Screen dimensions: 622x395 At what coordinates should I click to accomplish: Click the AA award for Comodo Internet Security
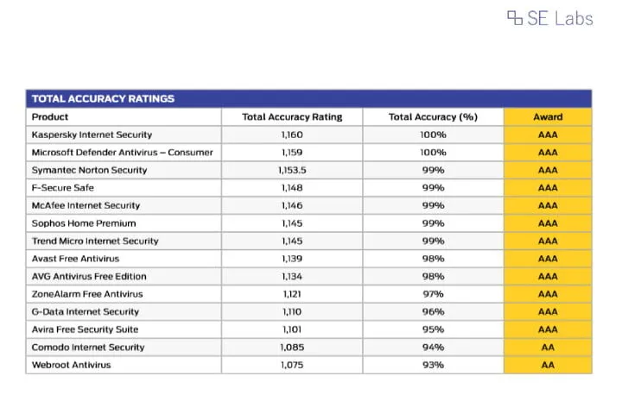coord(548,348)
